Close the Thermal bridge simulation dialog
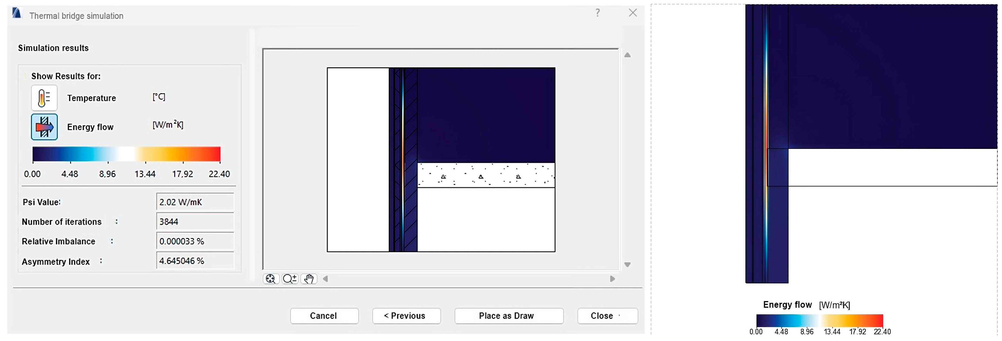The width and height of the screenshot is (1002, 341). point(633,13)
